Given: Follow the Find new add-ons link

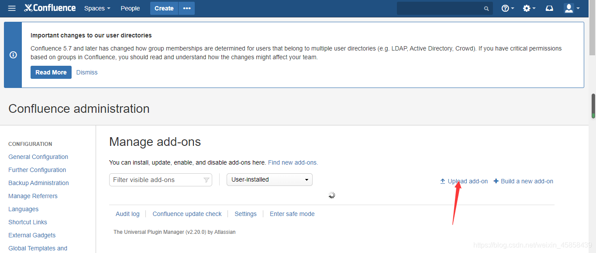Looking at the screenshot, I should (x=293, y=162).
